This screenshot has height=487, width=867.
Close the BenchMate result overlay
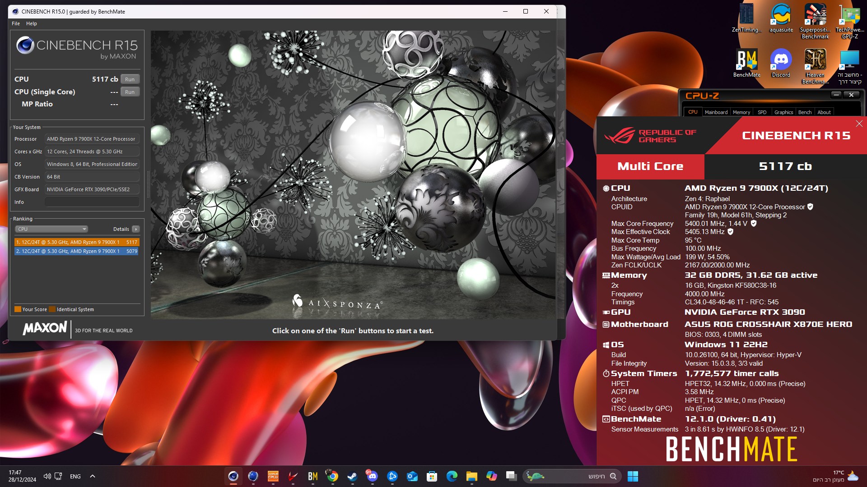pyautogui.click(x=859, y=124)
